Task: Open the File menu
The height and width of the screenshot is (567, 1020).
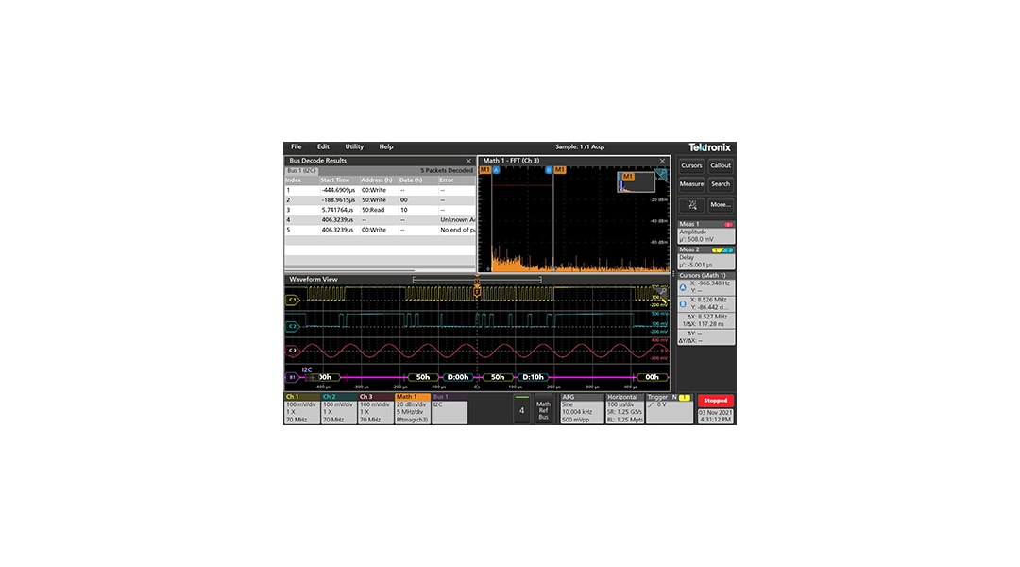Action: point(296,147)
